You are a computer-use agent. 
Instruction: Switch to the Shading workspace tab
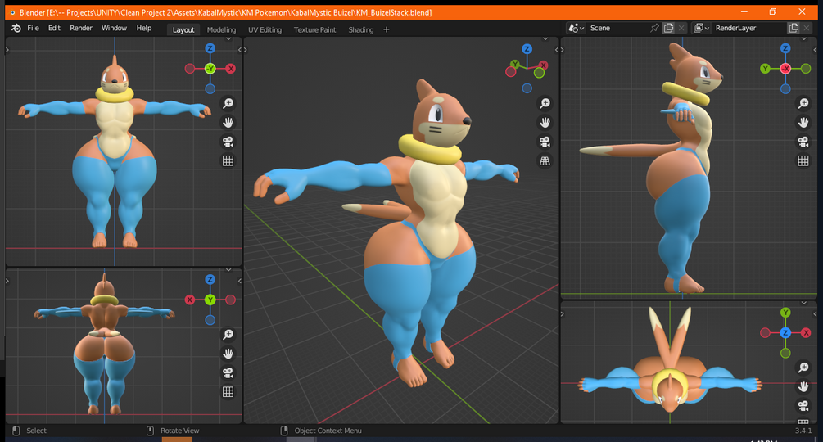click(360, 30)
